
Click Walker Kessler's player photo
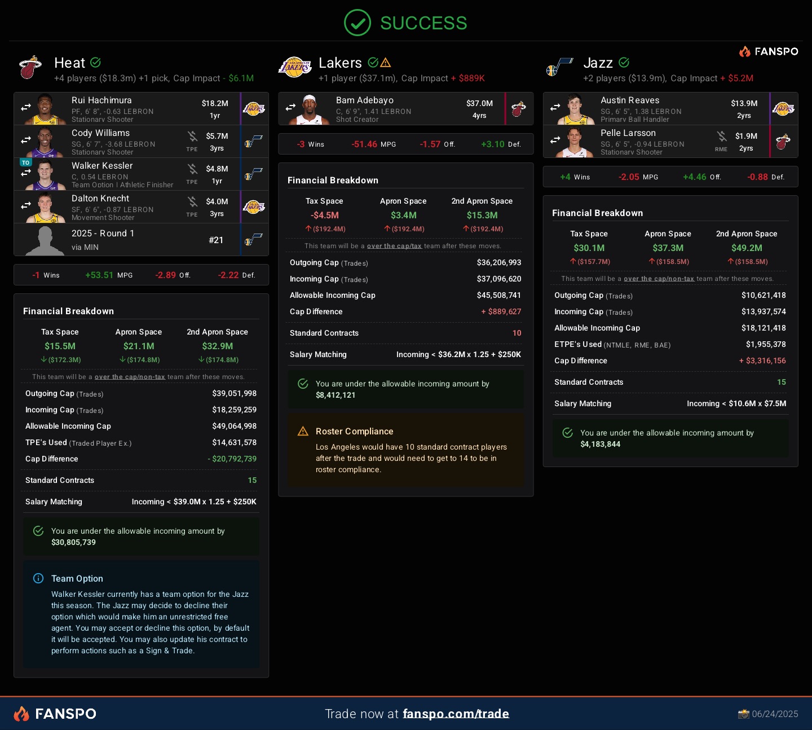tap(45, 174)
